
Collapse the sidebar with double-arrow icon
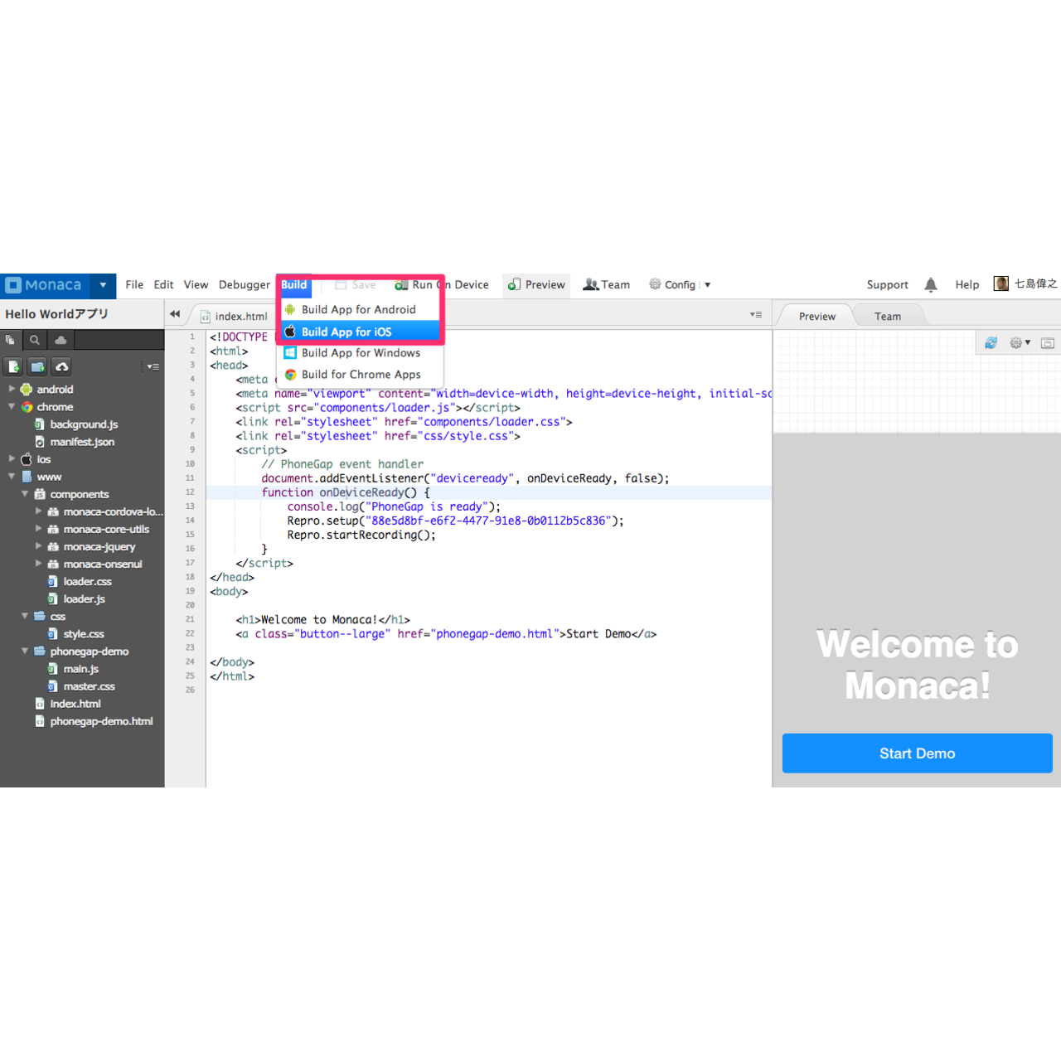(175, 314)
